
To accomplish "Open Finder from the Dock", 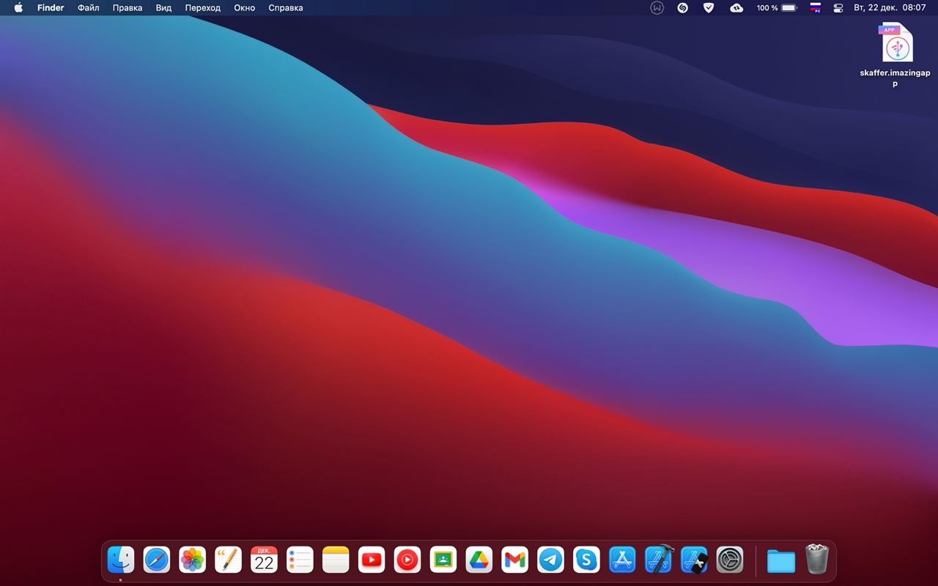I will (120, 560).
